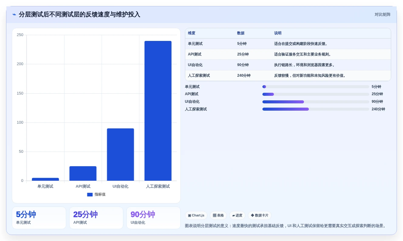Click the UI自动化 progress bar

316,102
